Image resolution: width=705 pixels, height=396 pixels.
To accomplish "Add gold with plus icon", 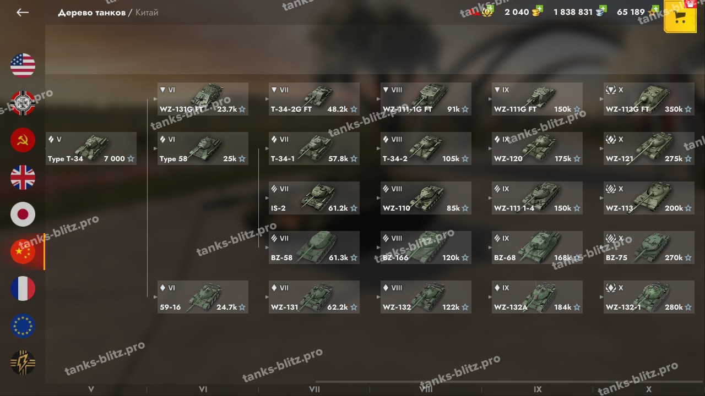I will point(539,8).
